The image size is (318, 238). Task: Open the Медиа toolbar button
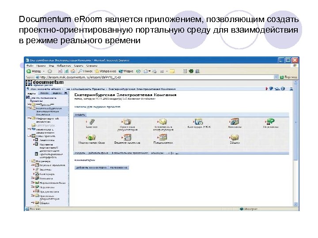click(126, 71)
